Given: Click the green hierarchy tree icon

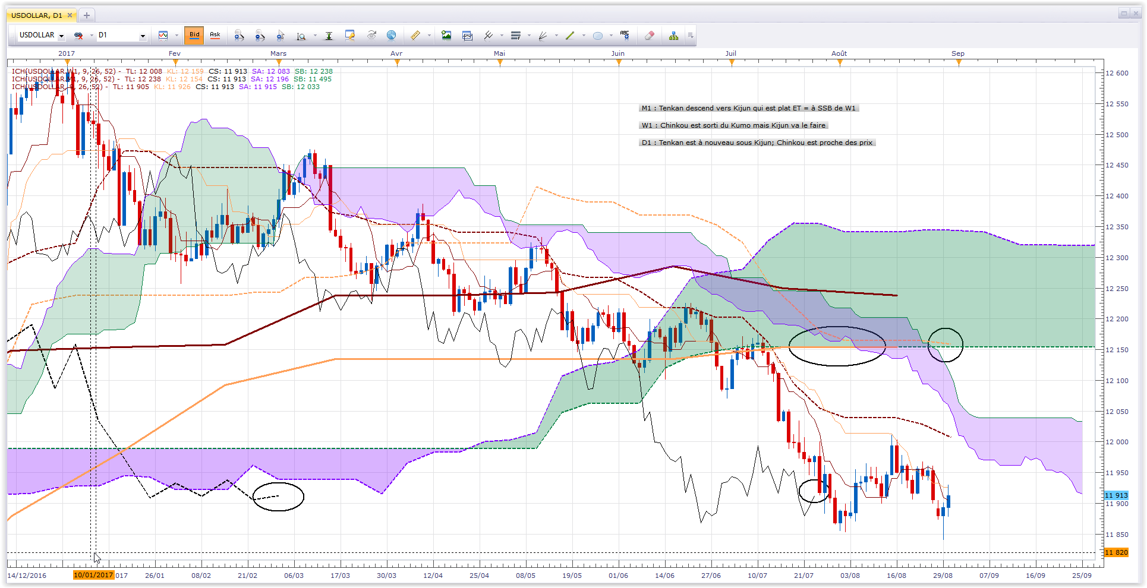Looking at the screenshot, I should pyautogui.click(x=673, y=36).
